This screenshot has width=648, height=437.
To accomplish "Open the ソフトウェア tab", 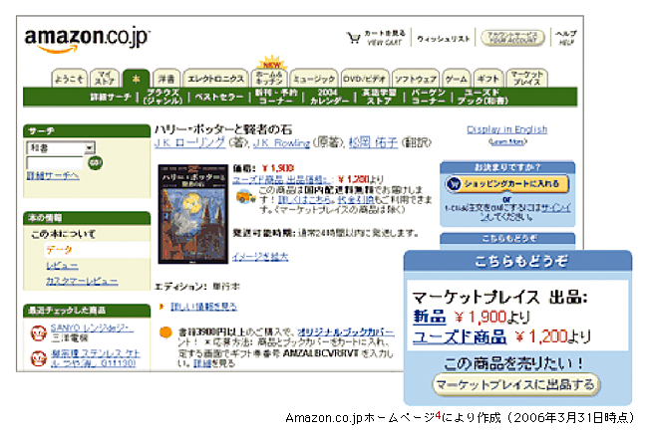I will 416,79.
